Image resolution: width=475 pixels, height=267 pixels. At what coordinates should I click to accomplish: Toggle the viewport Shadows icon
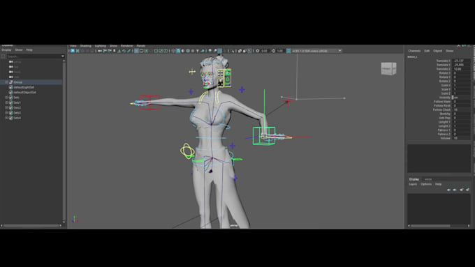tap(203, 51)
